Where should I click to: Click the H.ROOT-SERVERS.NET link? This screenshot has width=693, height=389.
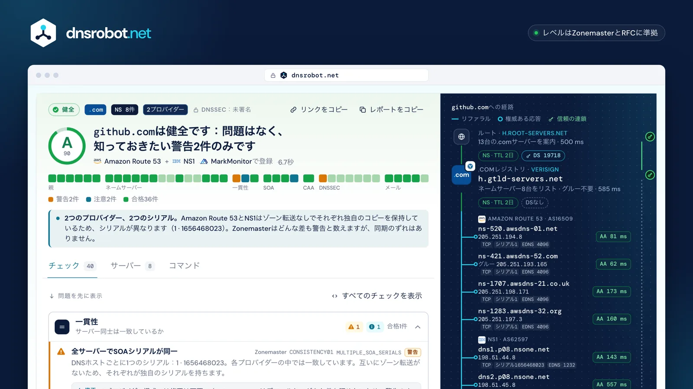[534, 133]
